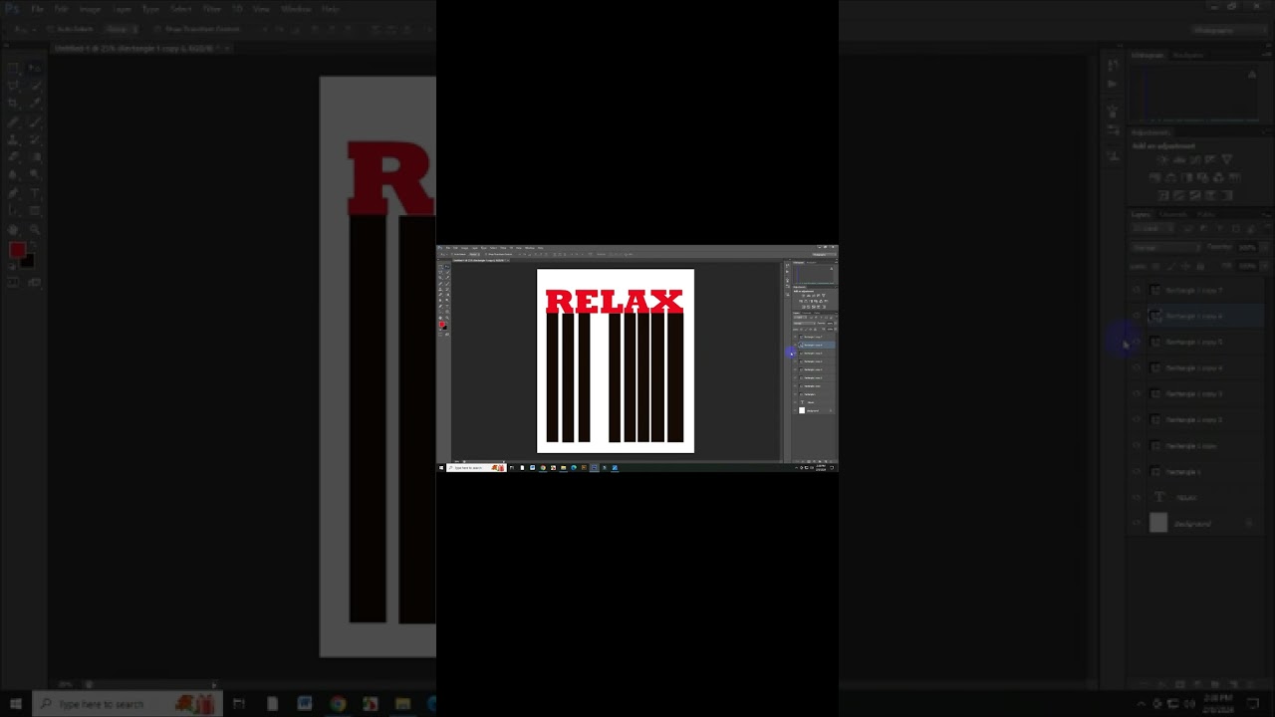Toggle Background layer visibility in background panel
The image size is (1275, 717).
click(1137, 523)
